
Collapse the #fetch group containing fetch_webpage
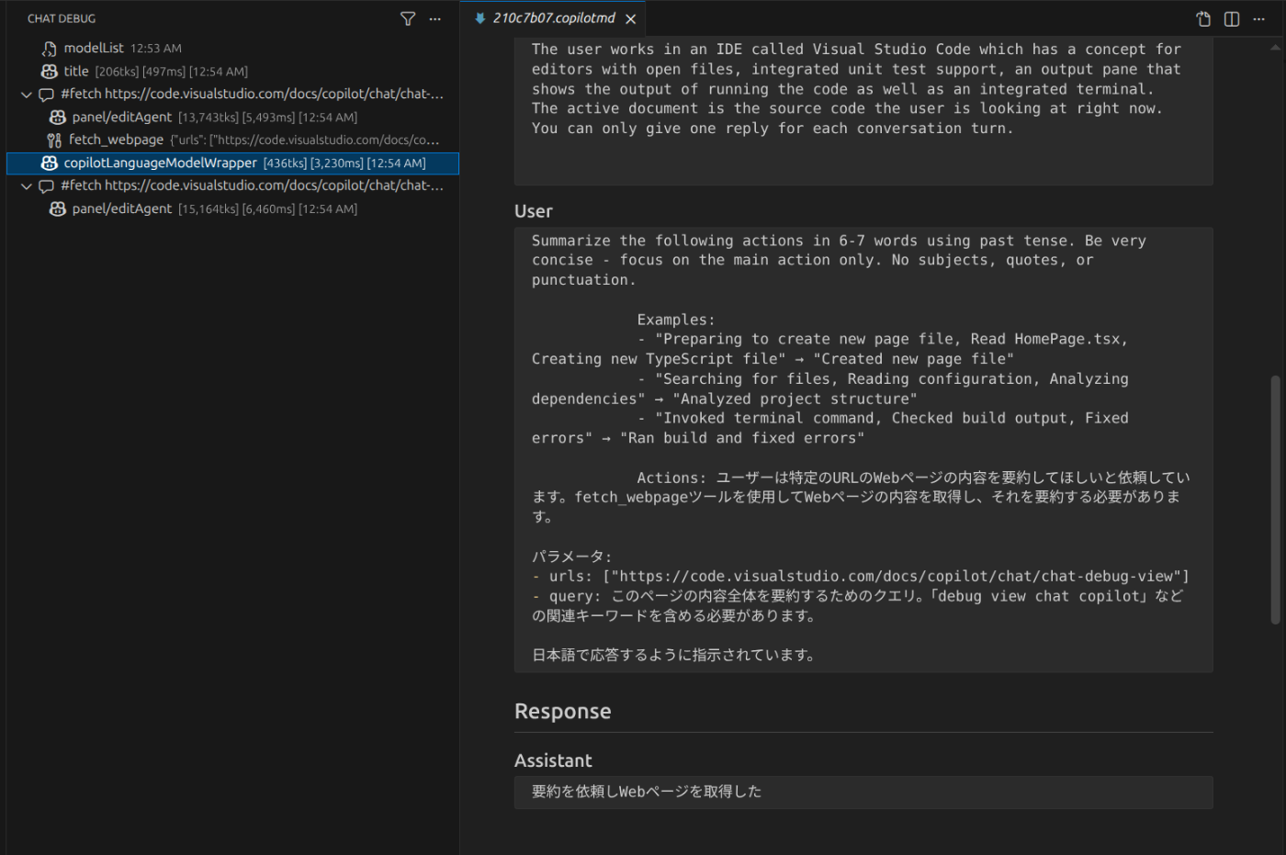point(27,95)
